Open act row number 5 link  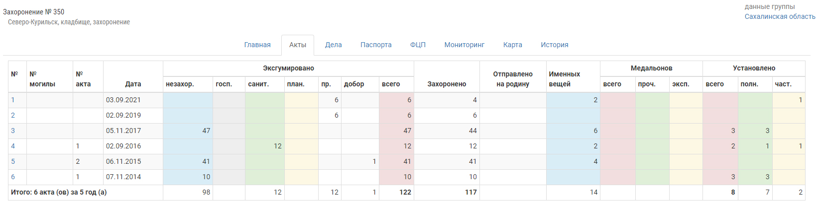point(13,161)
